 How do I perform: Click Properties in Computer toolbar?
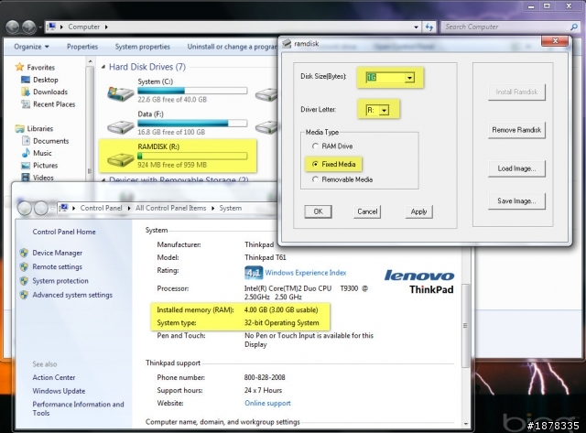click(82, 47)
